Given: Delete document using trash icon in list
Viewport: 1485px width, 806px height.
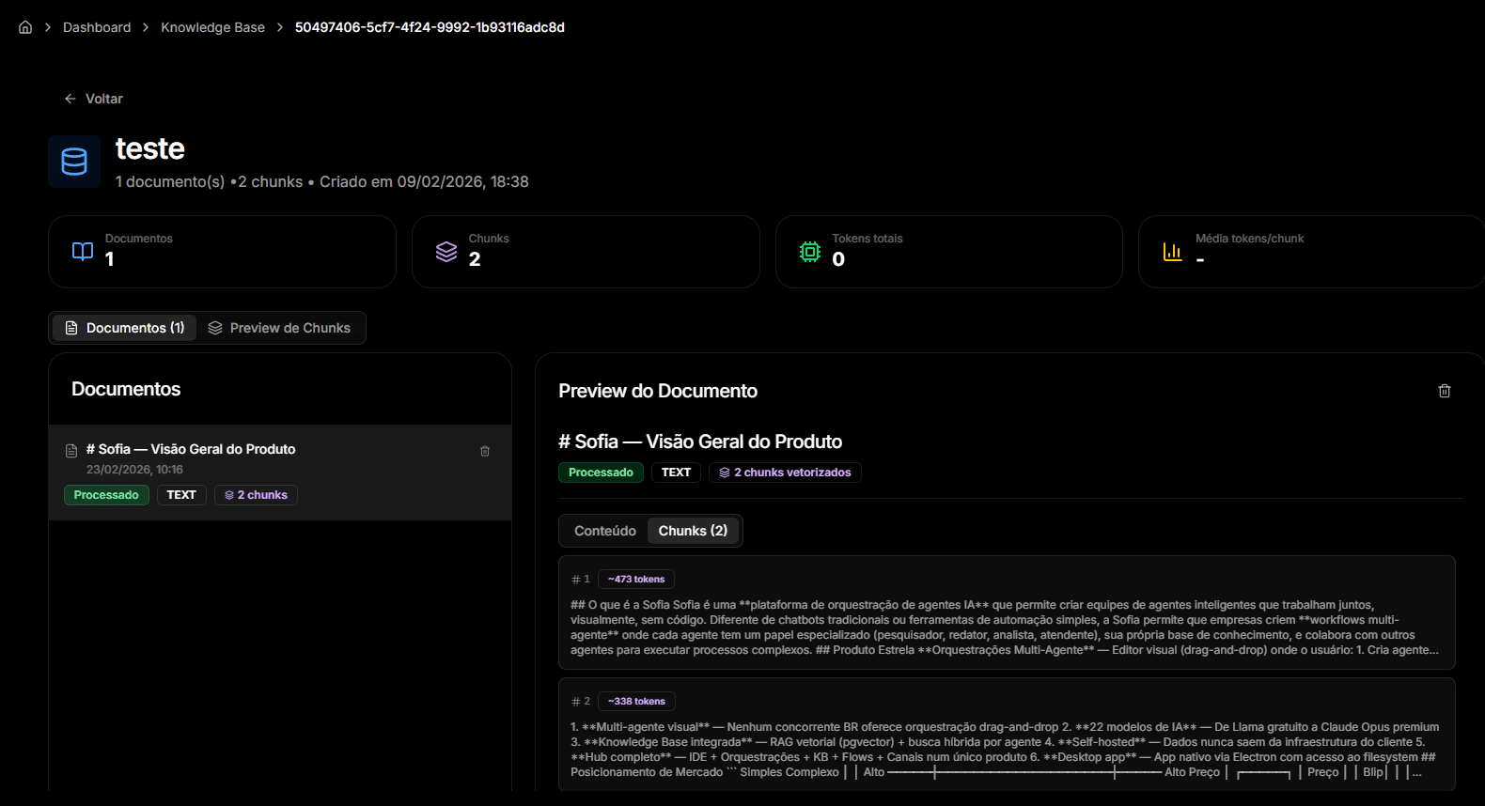Looking at the screenshot, I should click(485, 451).
